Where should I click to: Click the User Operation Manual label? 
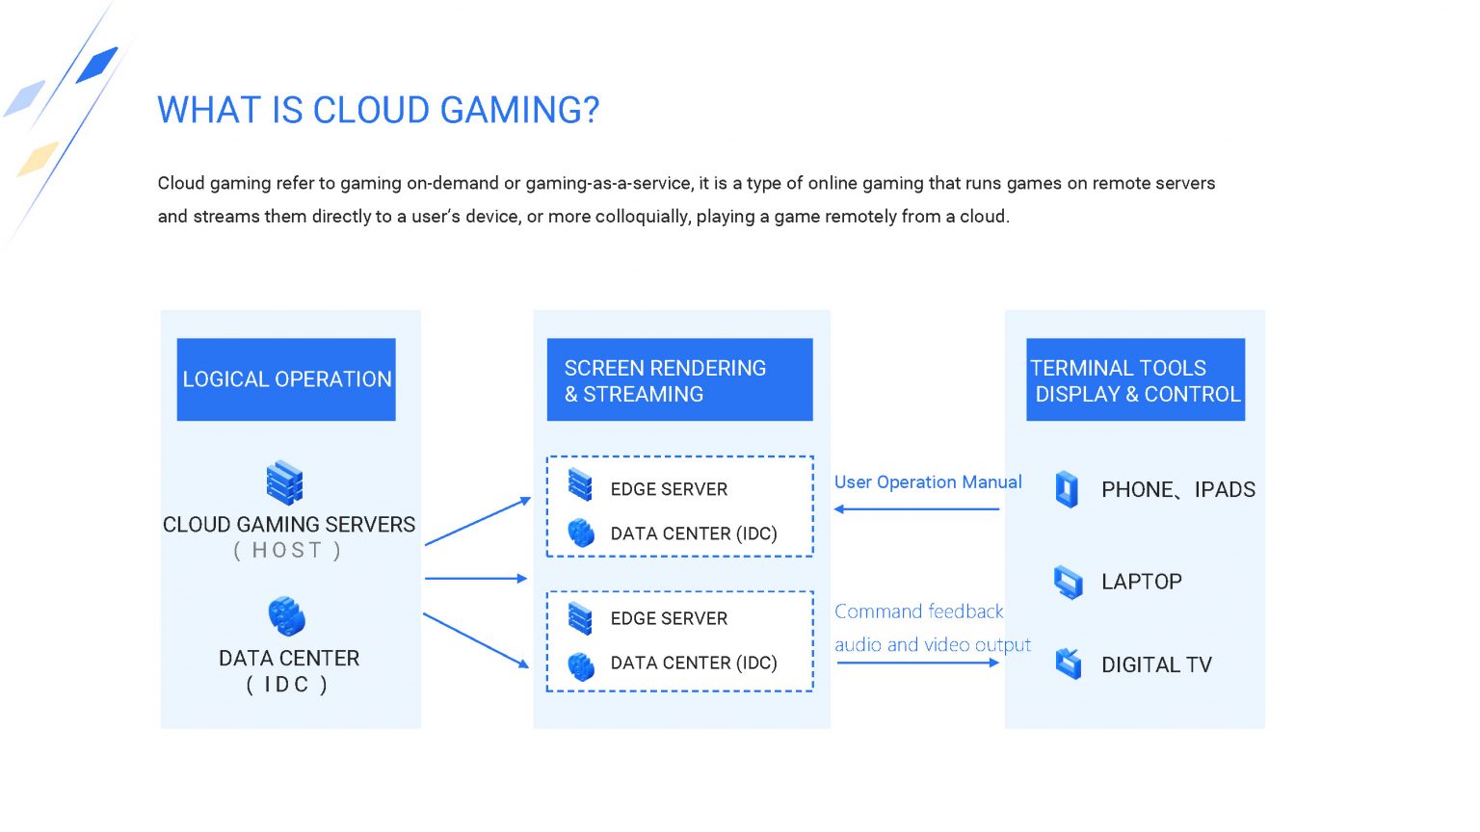[928, 482]
